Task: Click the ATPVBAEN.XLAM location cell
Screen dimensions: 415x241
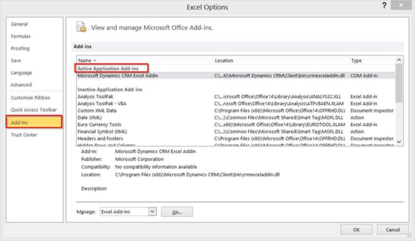Action: [279, 103]
